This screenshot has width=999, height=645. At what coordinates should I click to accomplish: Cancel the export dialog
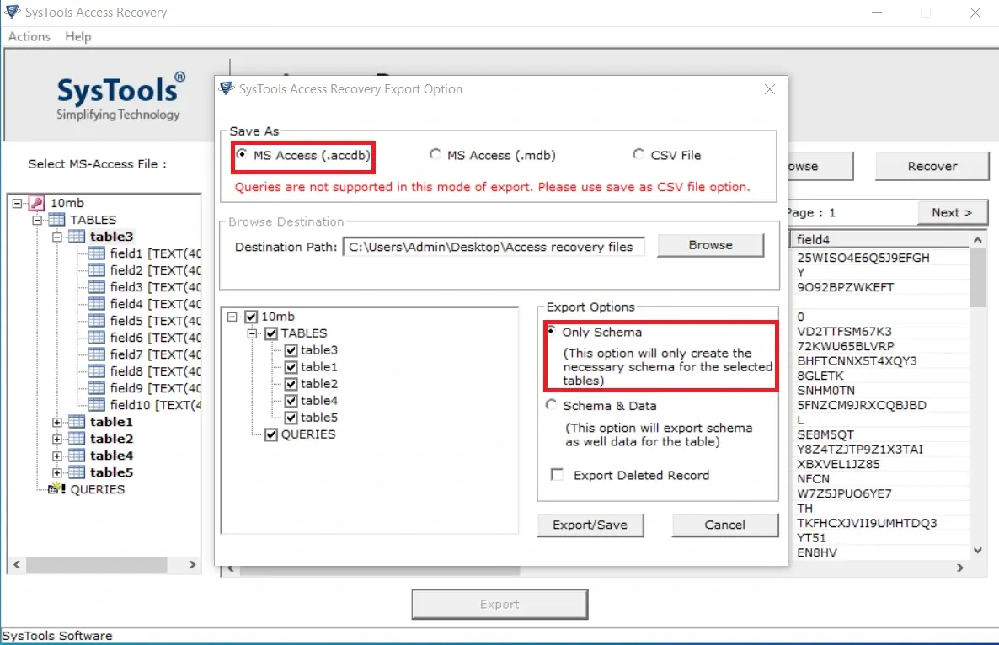click(x=725, y=525)
